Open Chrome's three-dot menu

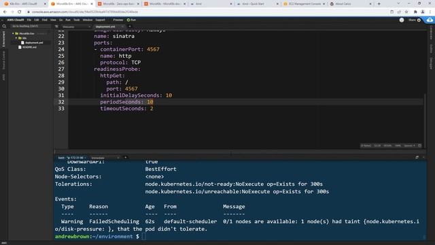tap(430, 12)
